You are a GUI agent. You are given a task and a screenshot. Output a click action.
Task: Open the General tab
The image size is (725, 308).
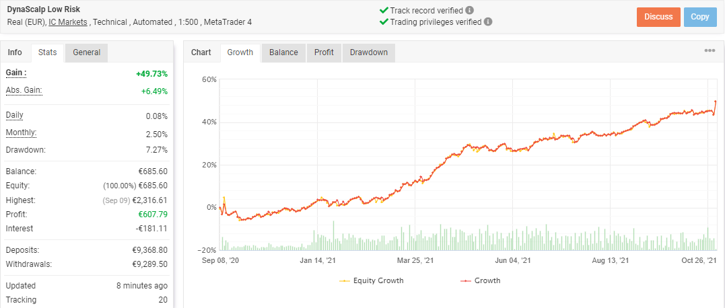(x=86, y=52)
